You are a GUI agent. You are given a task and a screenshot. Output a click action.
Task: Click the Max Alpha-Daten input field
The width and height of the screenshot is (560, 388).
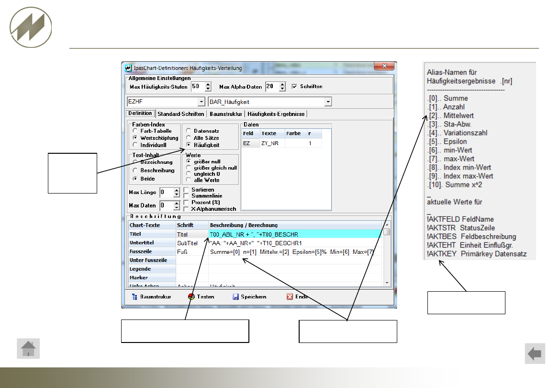[x=272, y=86]
